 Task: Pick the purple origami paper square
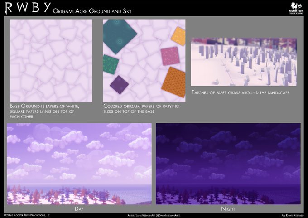pos(119,85)
